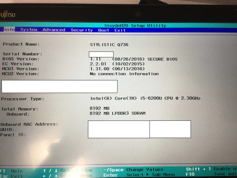237x178 pixels.
Task: Click the Onboard memory label
Action: pos(18,114)
